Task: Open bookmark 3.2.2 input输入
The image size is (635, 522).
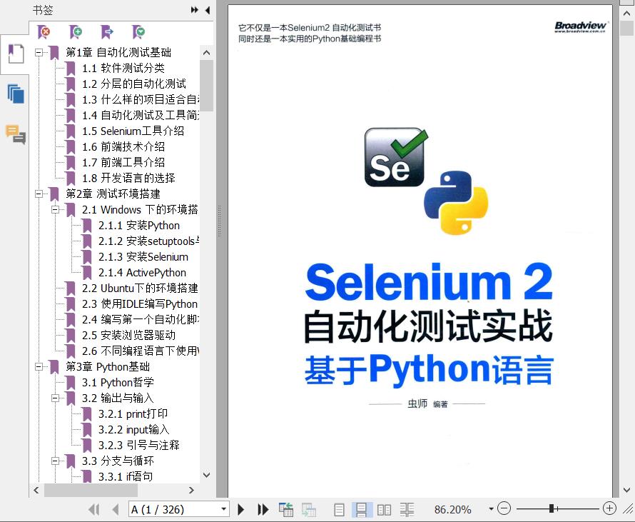Action: 133,430
